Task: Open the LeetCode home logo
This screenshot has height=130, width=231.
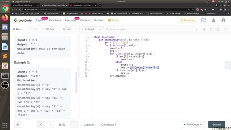Action: click(x=23, y=20)
